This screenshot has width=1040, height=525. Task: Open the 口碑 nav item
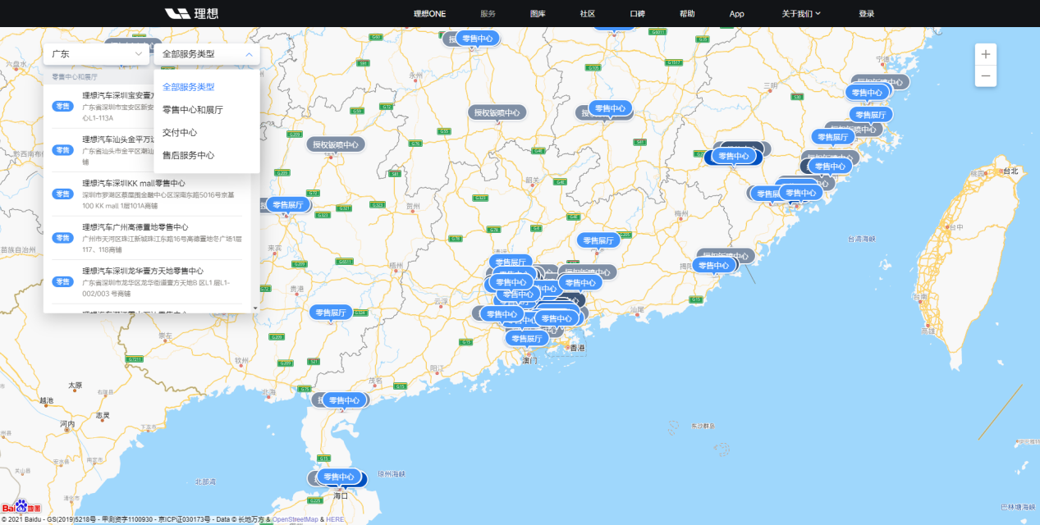click(637, 14)
